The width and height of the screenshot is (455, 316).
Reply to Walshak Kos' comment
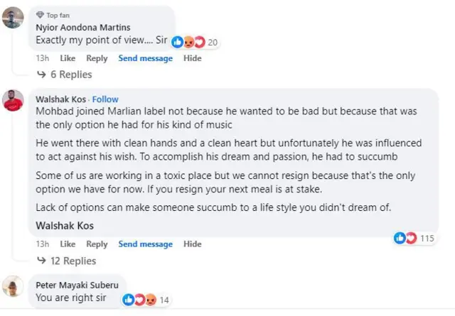97,244
